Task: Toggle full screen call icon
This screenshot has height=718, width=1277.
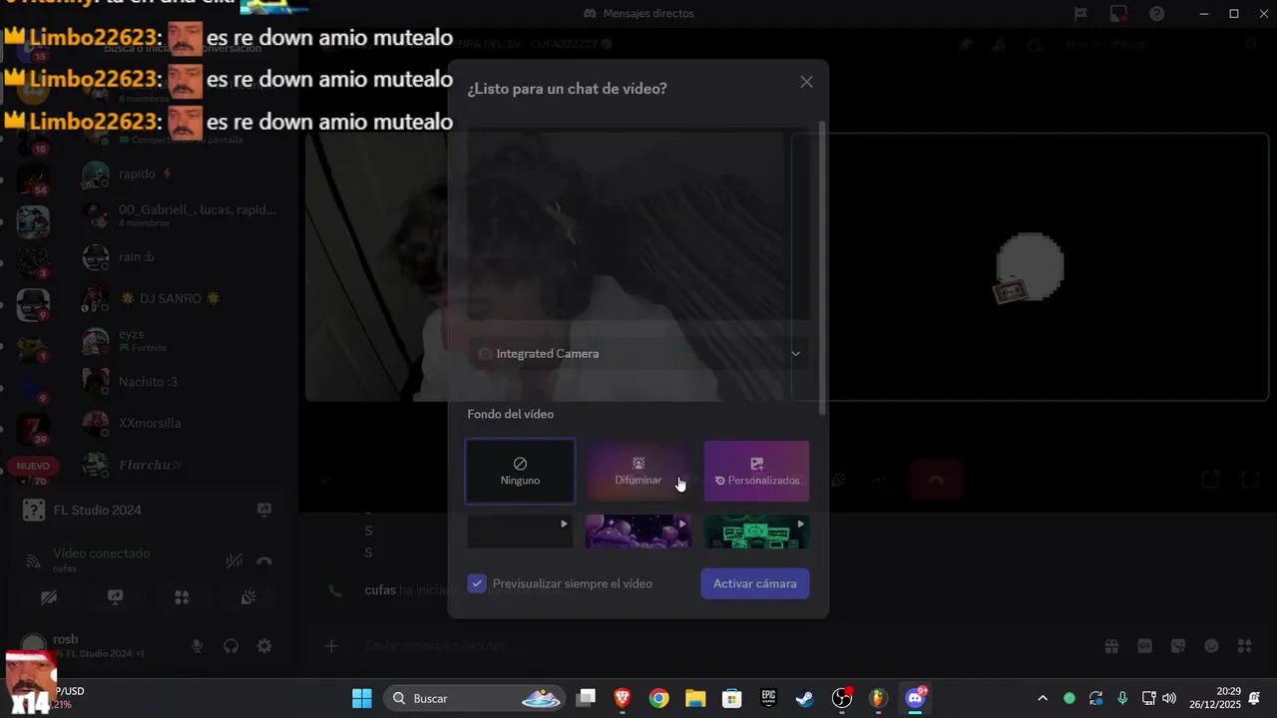Action: (1249, 480)
